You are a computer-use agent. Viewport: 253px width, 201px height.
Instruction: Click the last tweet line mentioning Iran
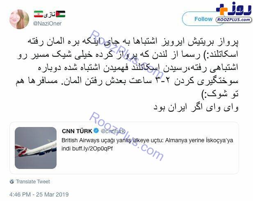(x=196, y=107)
